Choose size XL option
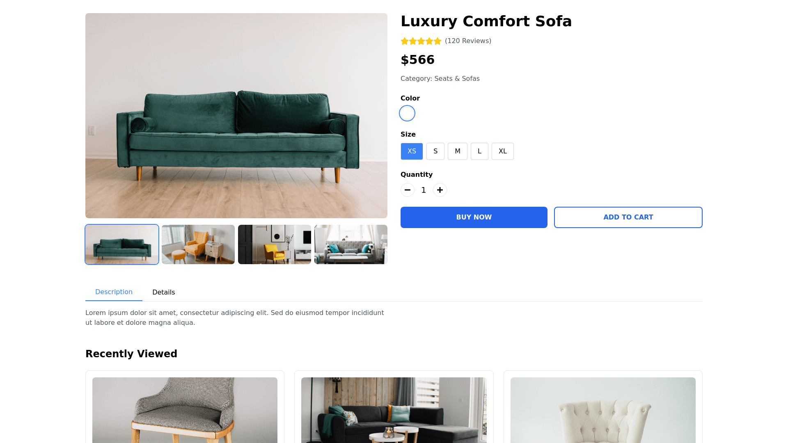788x443 pixels. (503, 151)
